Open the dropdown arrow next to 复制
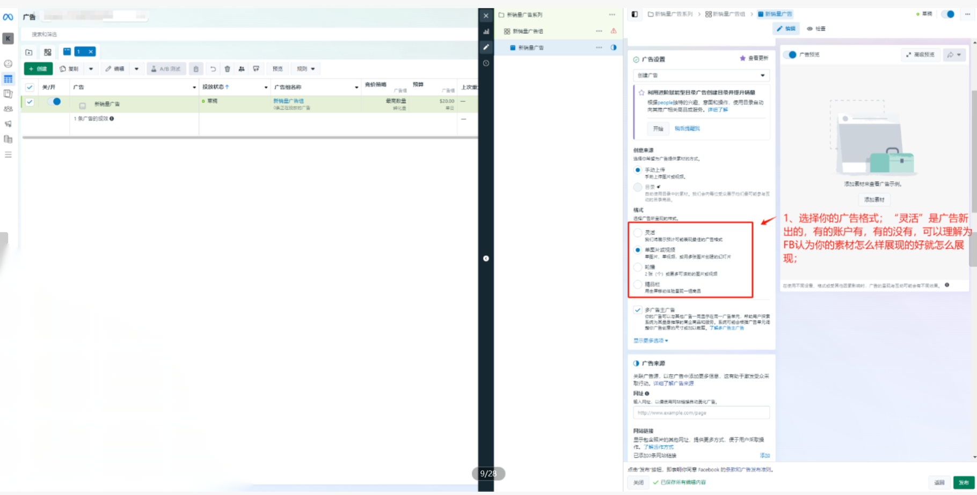Image resolution: width=977 pixels, height=495 pixels. tap(91, 69)
